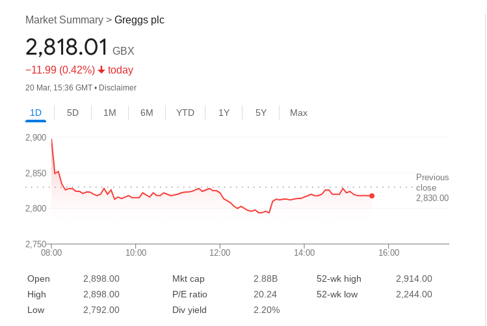Click the red down arrow icon
Screen dimensions: 487x326
pyautogui.click(x=101, y=70)
